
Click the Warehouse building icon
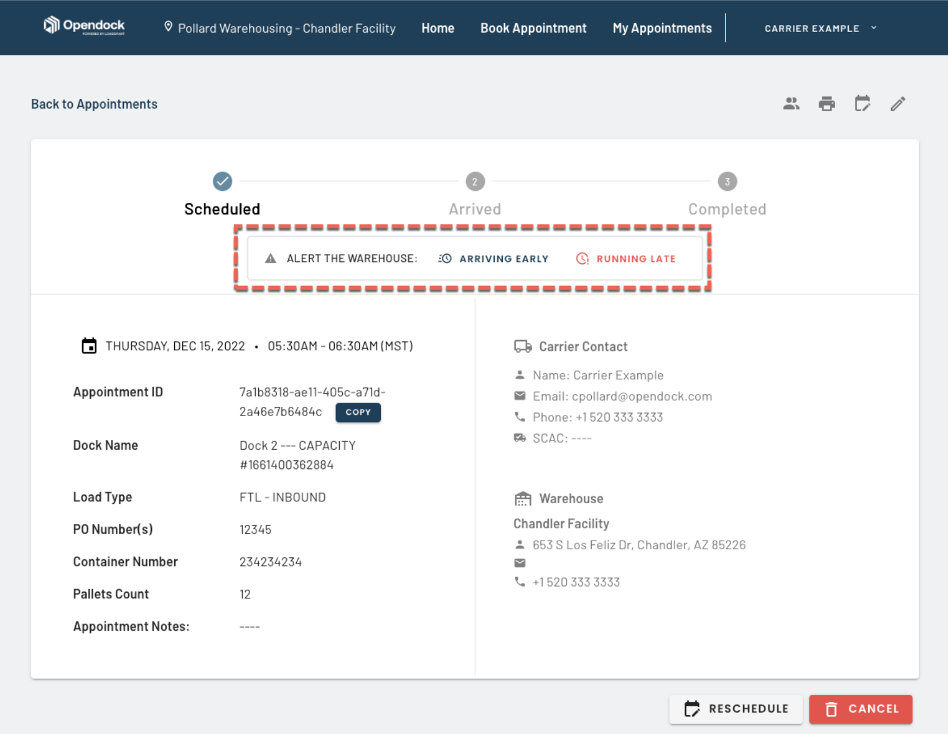(522, 498)
